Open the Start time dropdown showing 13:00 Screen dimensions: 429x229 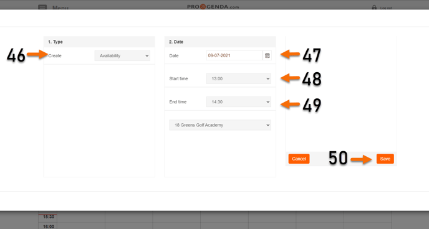[239, 78]
